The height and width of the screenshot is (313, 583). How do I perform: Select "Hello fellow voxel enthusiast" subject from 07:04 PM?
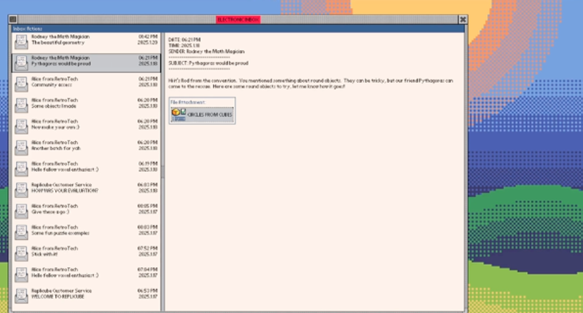coord(65,275)
